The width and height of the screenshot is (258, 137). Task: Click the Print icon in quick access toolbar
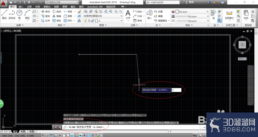click(29, 2)
